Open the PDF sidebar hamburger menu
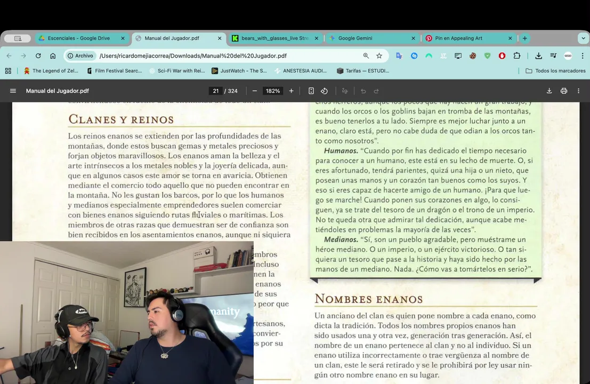Viewport: 590px width, 384px height. point(13,91)
